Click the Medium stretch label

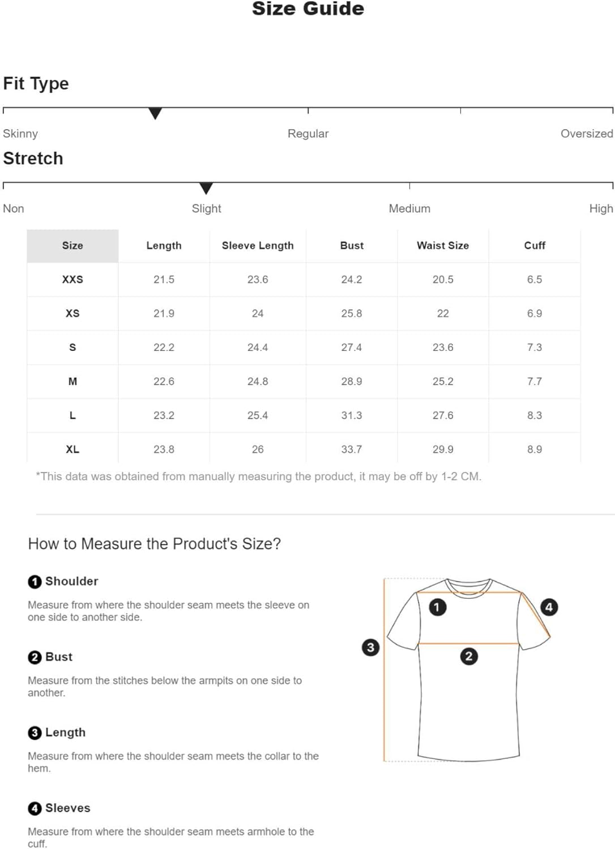click(409, 208)
